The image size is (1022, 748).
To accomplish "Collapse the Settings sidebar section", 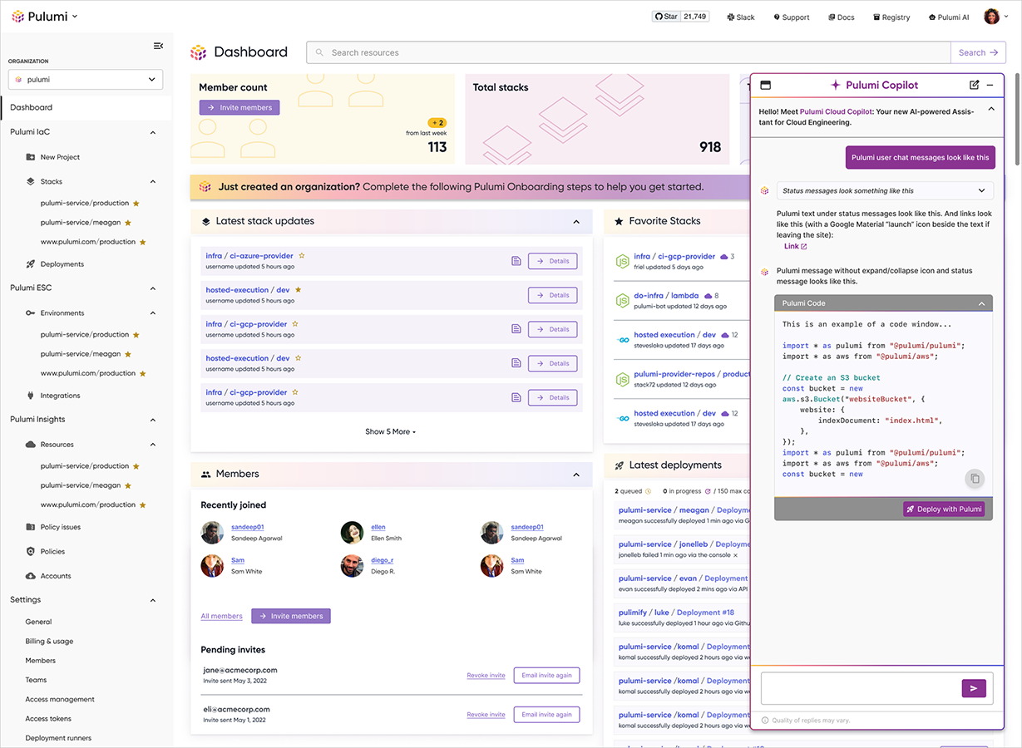I will [x=153, y=600].
